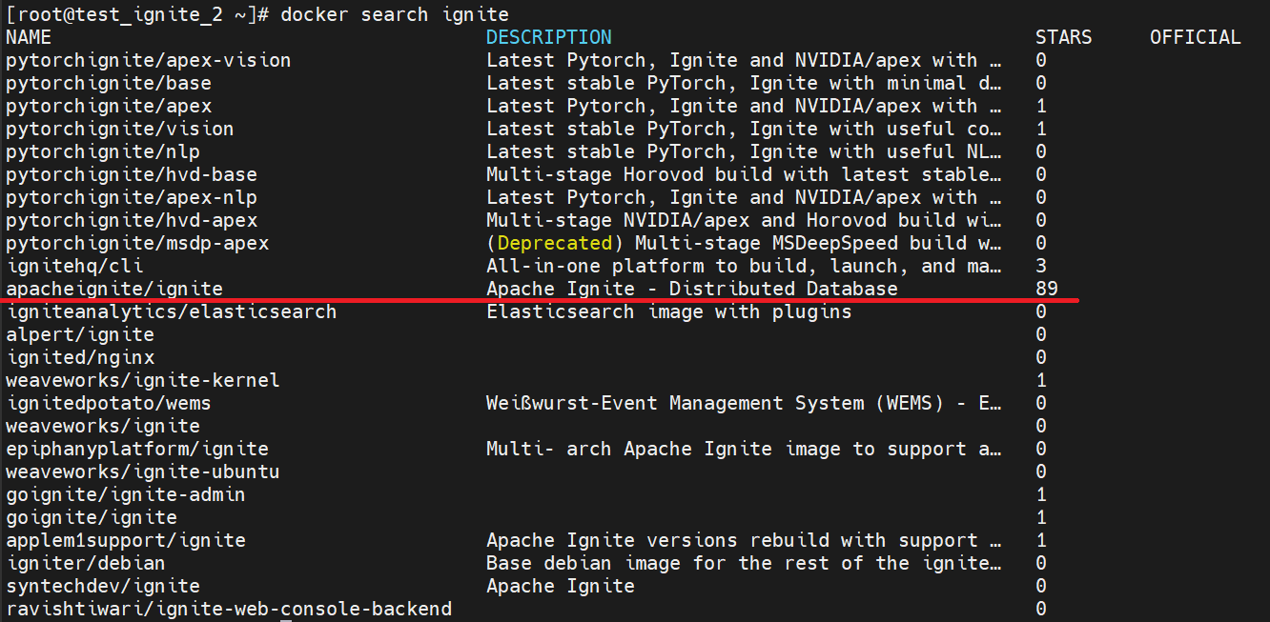Click pytorchignite/hvd-base image name
Image resolution: width=1270 pixels, height=622 pixels.
tap(132, 174)
